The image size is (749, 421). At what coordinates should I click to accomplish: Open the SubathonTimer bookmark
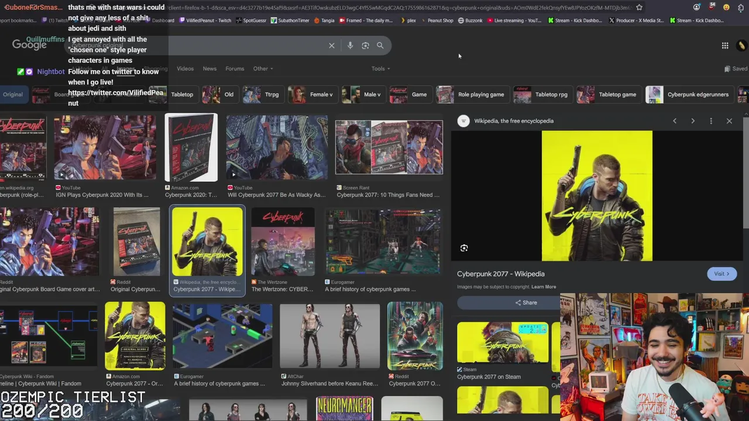click(290, 20)
